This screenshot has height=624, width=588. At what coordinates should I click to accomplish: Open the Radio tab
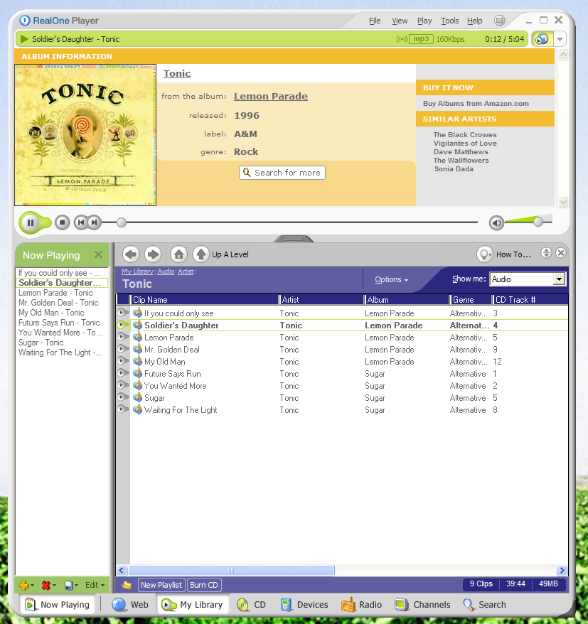361,605
